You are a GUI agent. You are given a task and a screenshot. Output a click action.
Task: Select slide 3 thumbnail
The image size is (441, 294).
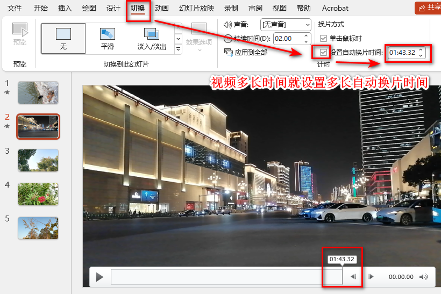coord(38,160)
